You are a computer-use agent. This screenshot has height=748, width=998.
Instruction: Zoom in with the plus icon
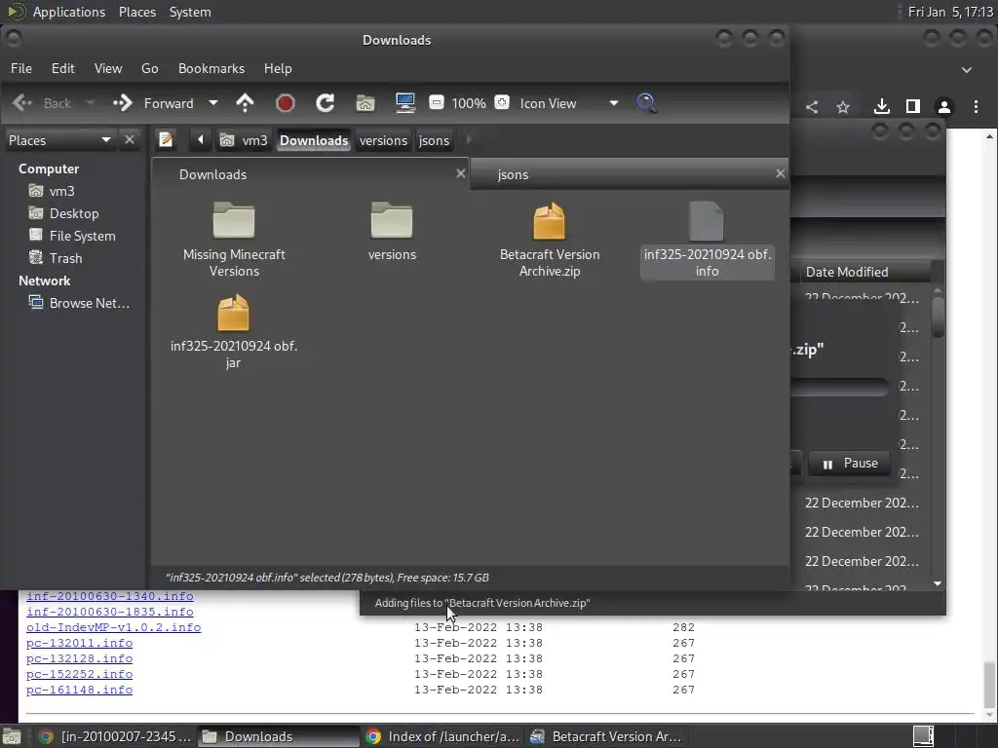click(502, 102)
